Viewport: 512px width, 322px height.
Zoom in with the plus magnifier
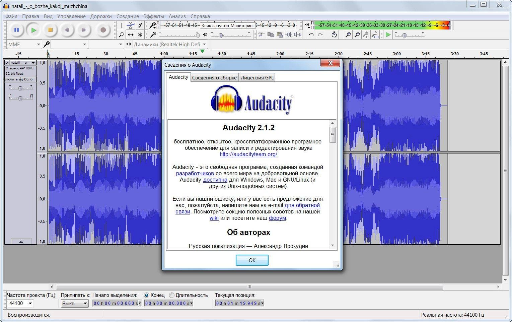tap(348, 35)
